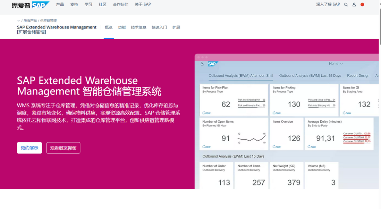381x209 pixels.
Task: Open the 学习 menu
Action: tap(88, 5)
